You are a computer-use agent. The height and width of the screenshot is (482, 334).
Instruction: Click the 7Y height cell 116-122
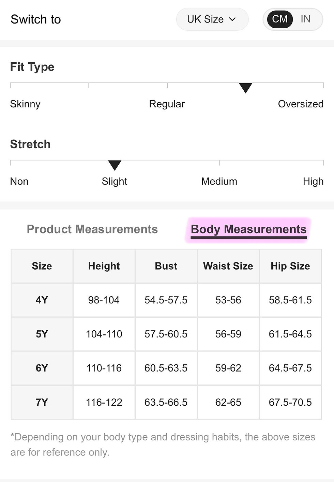104,402
